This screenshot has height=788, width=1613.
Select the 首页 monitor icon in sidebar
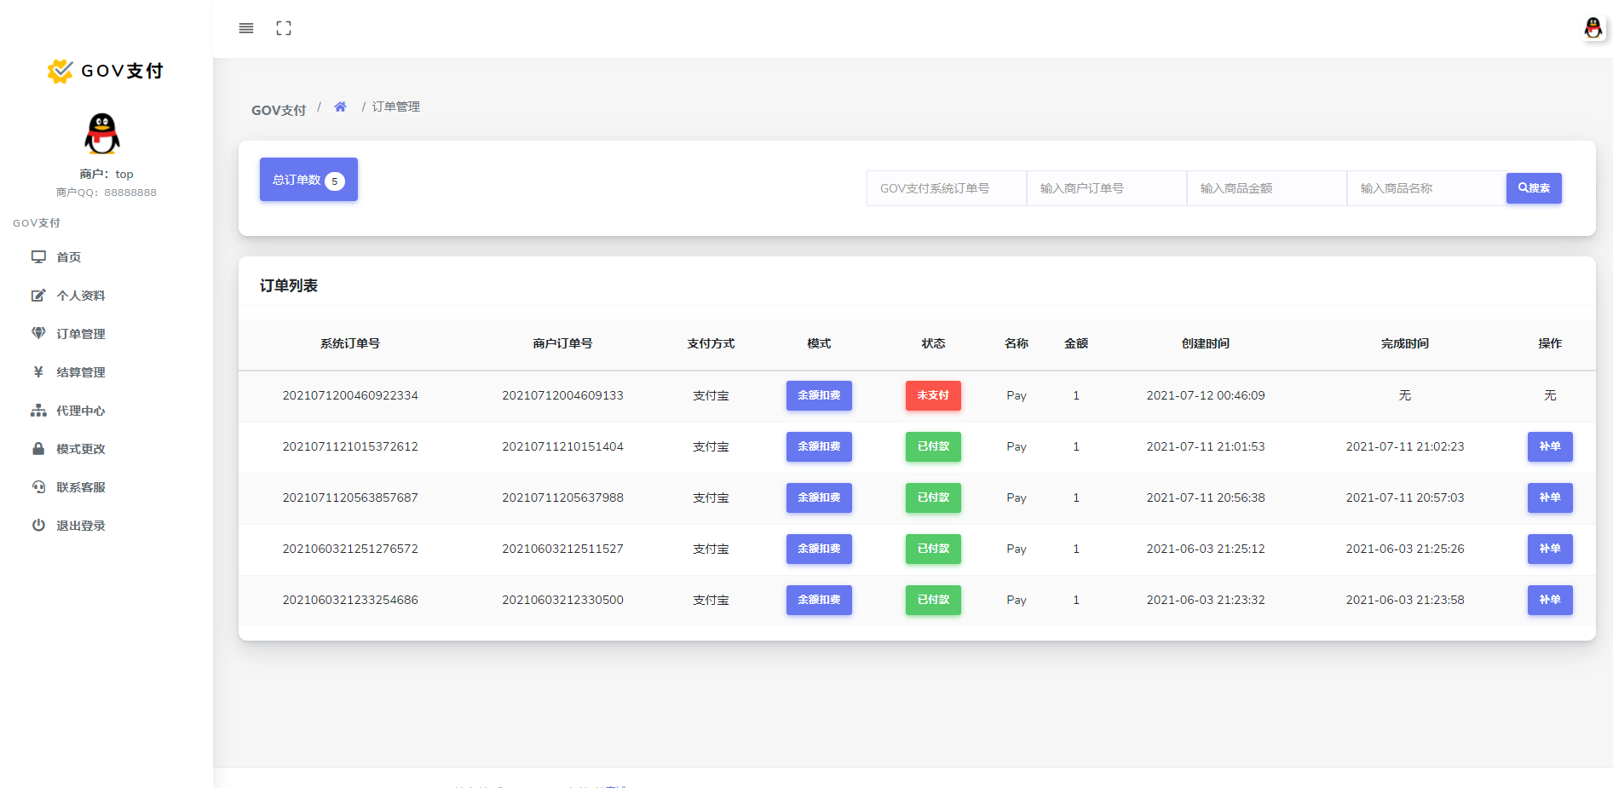point(38,256)
